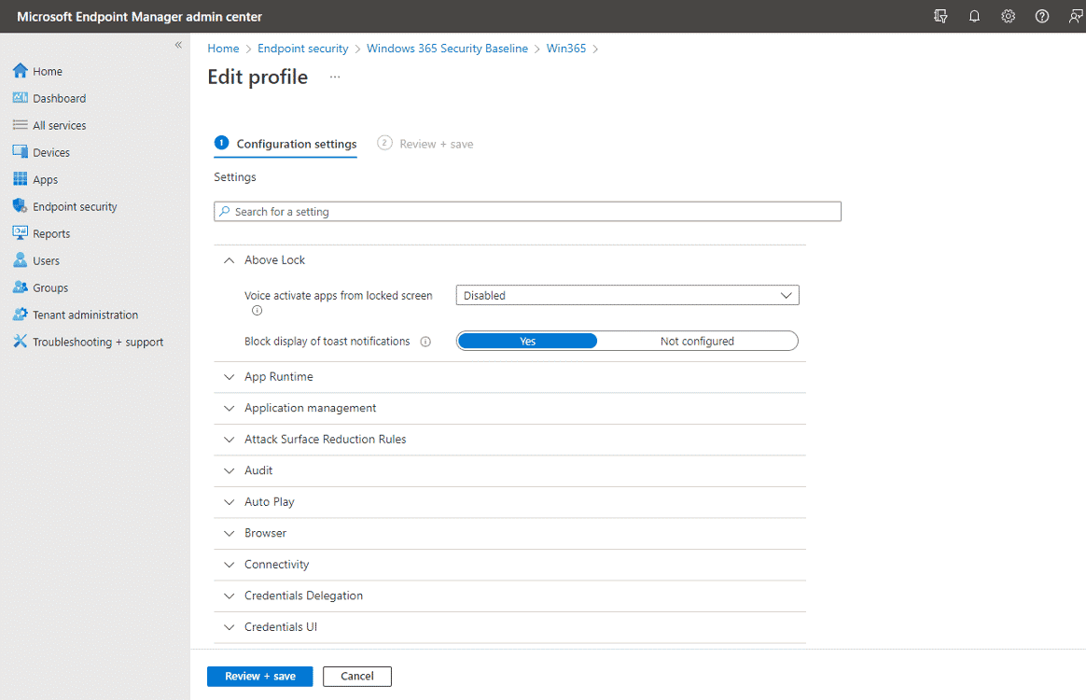Click the Review + save button
Screen dimensions: 1086x700
point(259,677)
